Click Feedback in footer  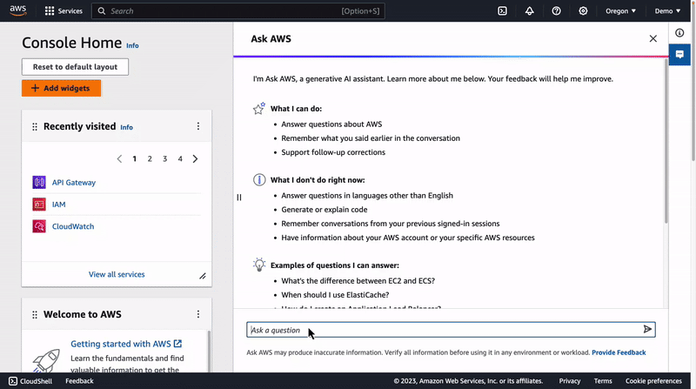click(x=79, y=381)
